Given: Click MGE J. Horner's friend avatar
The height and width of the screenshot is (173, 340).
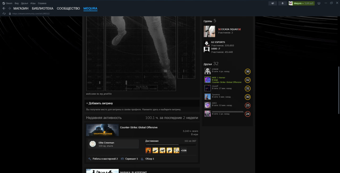Looking at the screenshot, I should 207,80.
